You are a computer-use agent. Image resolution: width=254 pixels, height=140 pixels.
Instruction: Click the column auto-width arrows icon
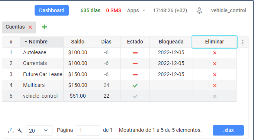point(11,130)
